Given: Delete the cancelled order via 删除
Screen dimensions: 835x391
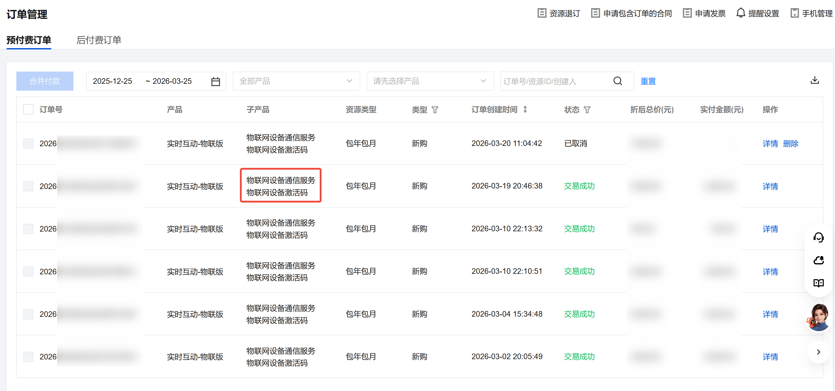Looking at the screenshot, I should [790, 143].
